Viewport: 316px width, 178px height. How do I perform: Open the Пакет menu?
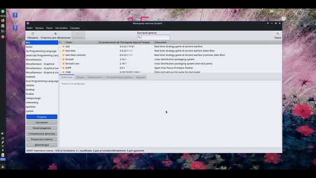pyautogui.click(x=49, y=28)
